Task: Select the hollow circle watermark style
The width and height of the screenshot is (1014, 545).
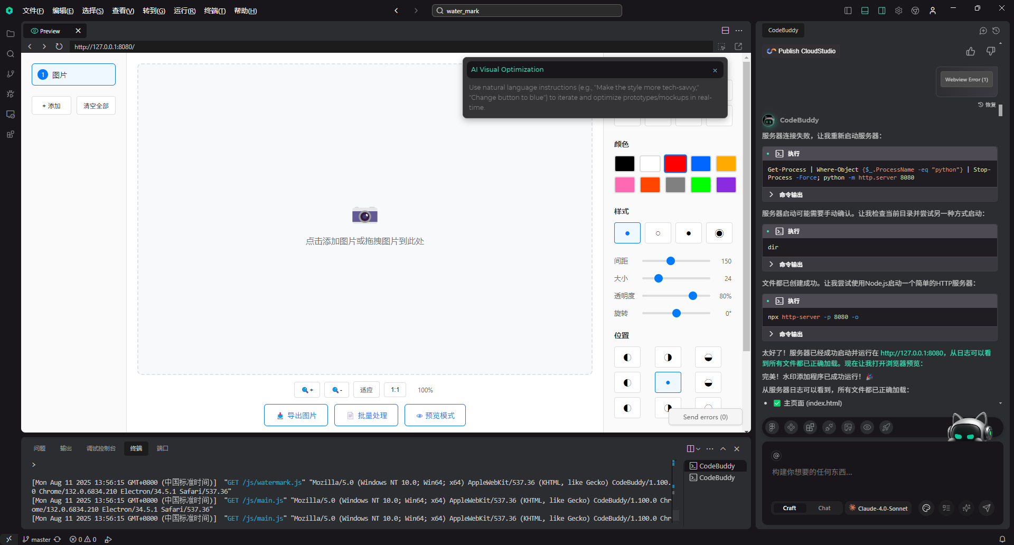Action: coord(658,233)
